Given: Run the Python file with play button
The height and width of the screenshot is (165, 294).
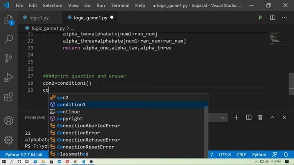Looking at the screenshot, I should [x=260, y=17].
